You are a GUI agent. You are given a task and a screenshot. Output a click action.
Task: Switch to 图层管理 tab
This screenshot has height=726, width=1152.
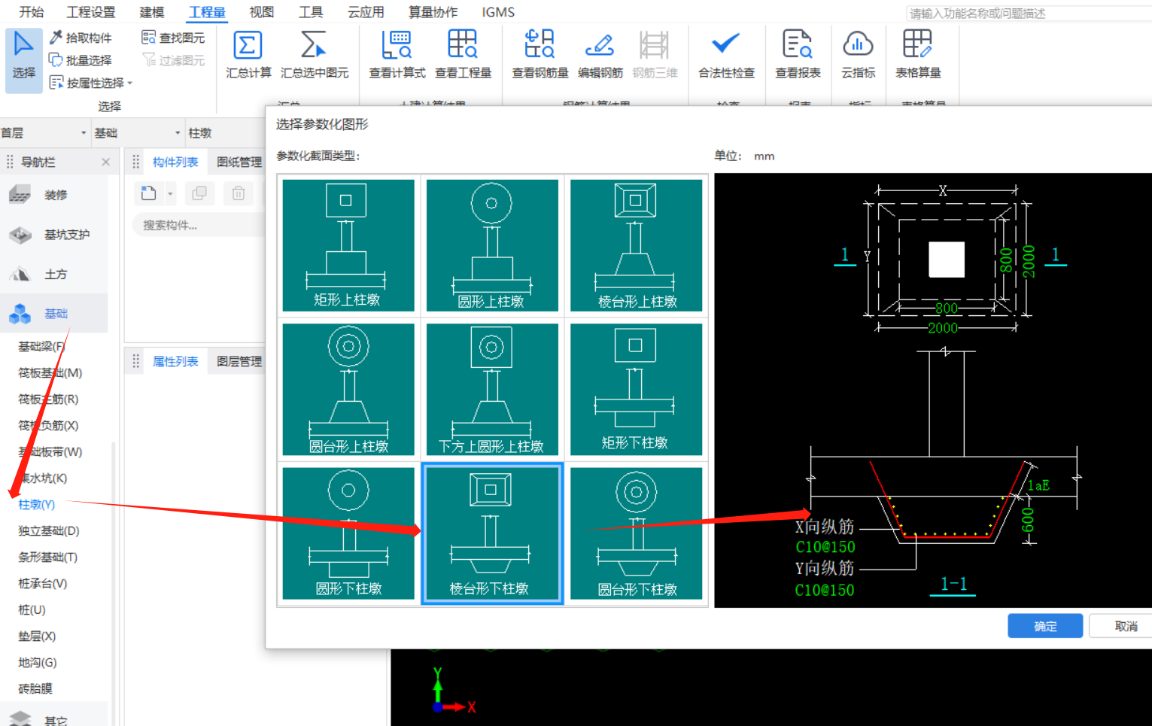[239, 361]
